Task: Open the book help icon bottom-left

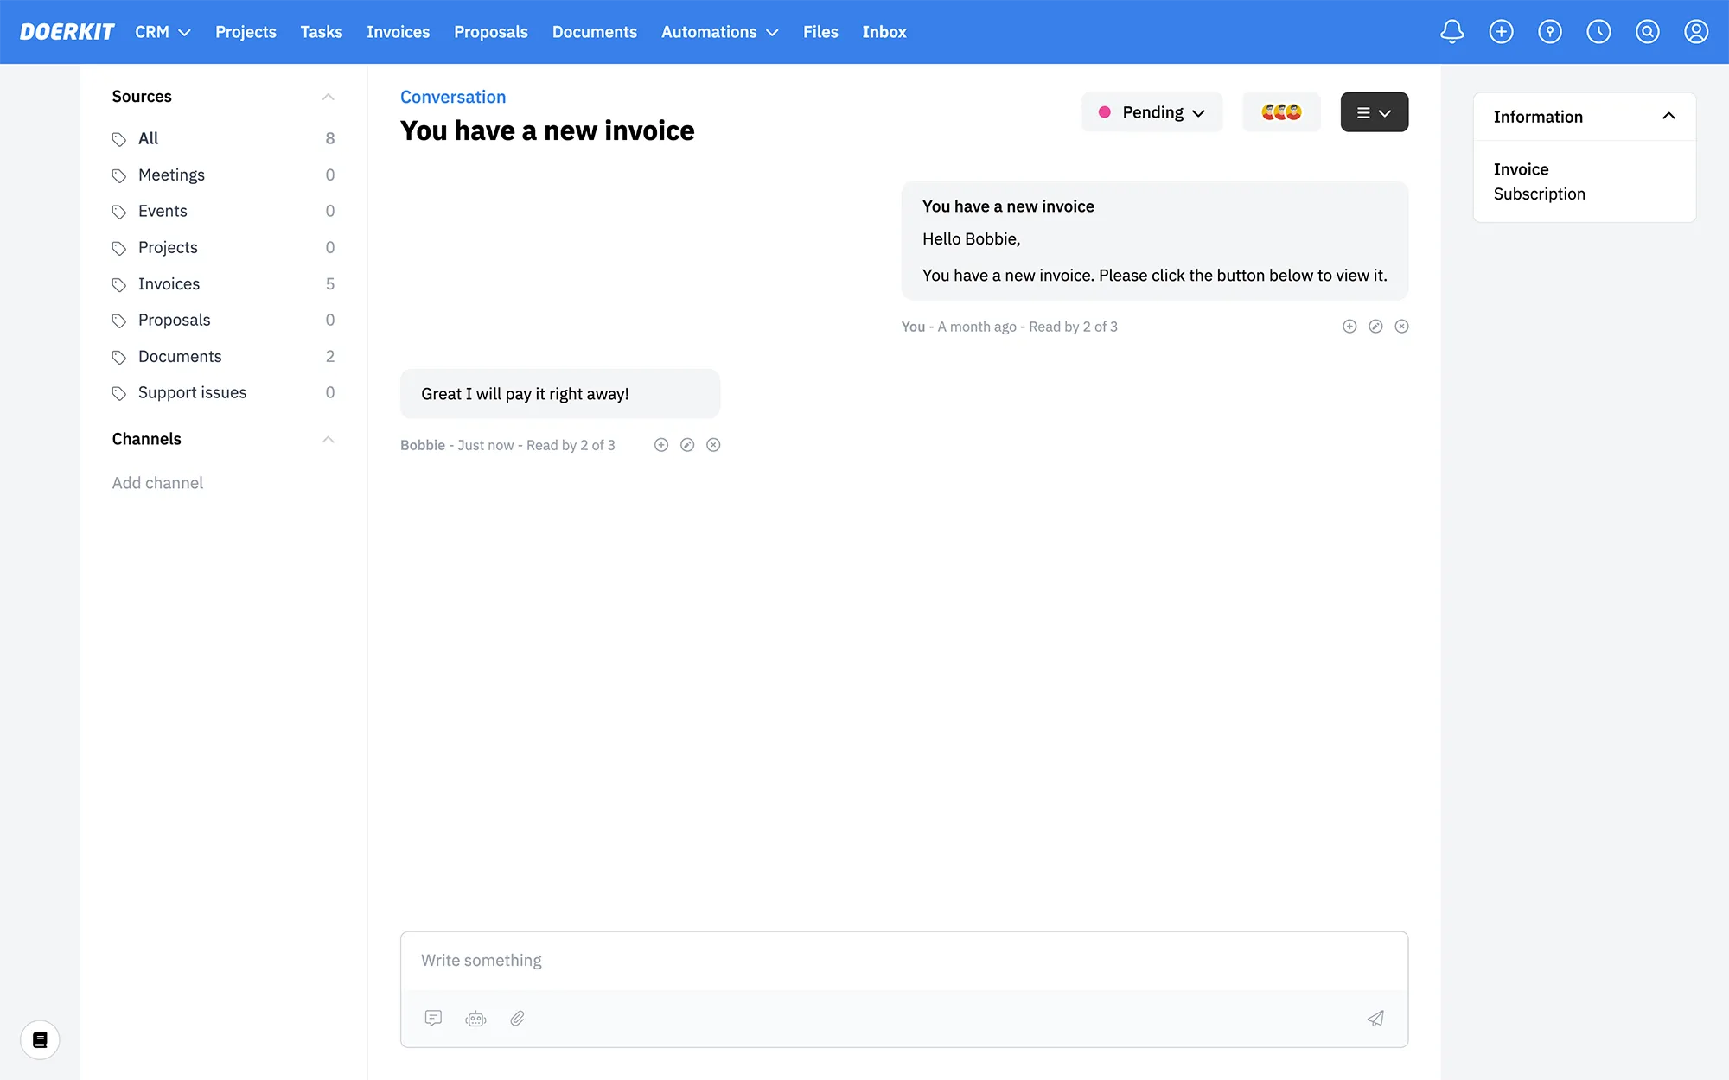Action: point(40,1039)
